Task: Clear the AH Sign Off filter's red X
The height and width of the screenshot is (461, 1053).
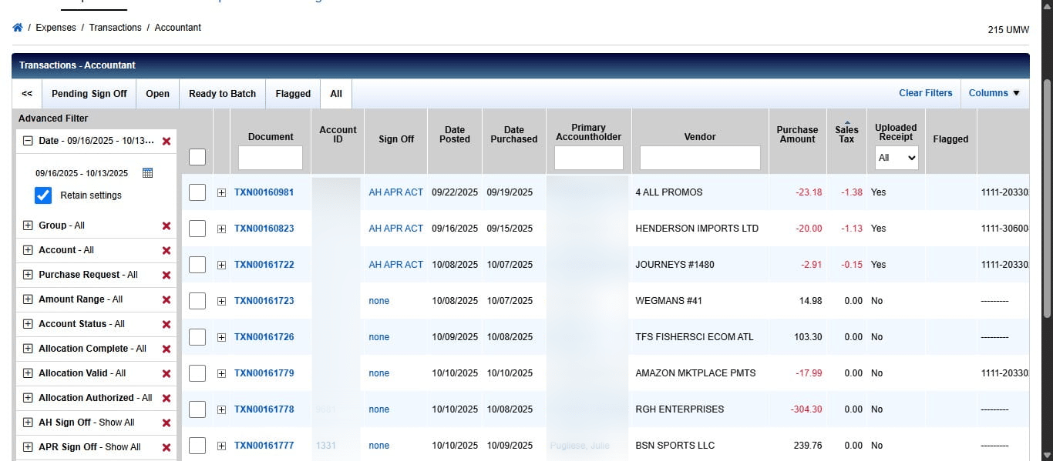Action: (x=165, y=423)
